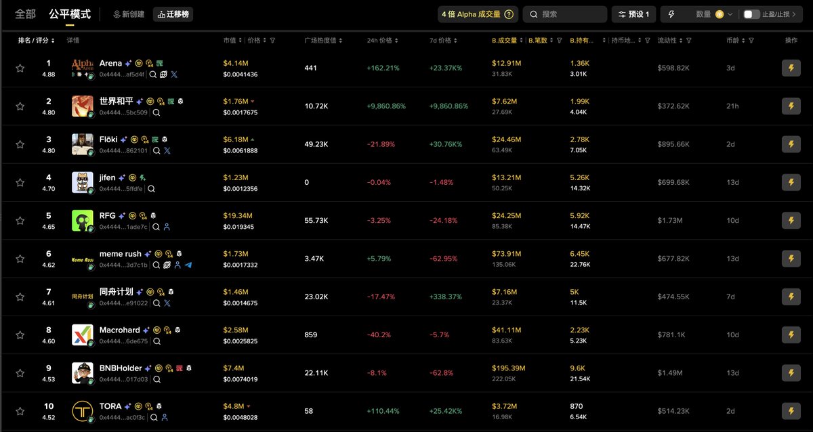Screen dimensions: 813x432
Task: Click the 同舟计划 token name
Action: coord(116,292)
